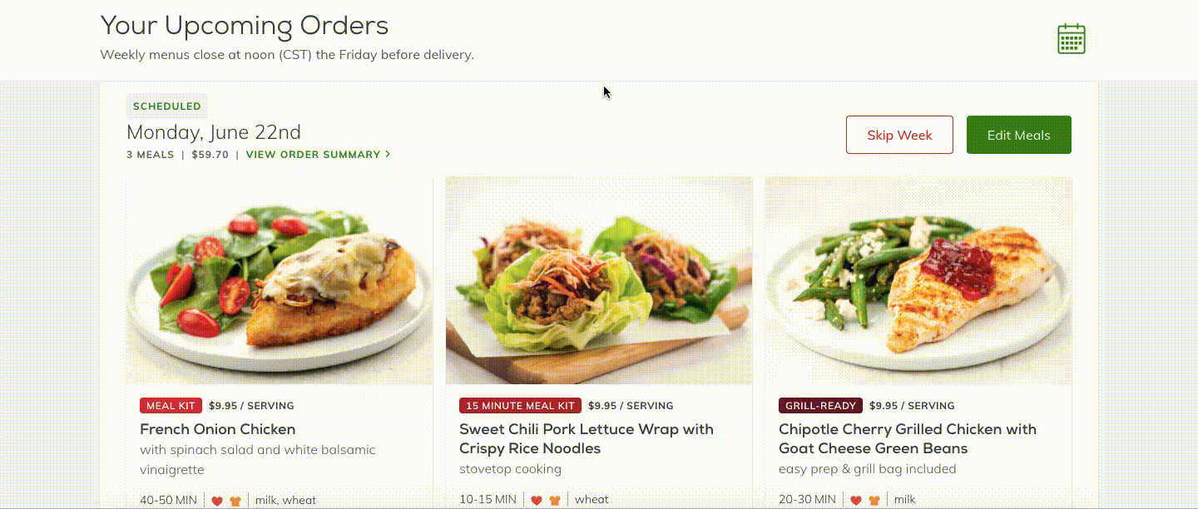Click heart icon on Sweet Chili Pork wrap
The width and height of the screenshot is (1198, 509).
(x=537, y=501)
